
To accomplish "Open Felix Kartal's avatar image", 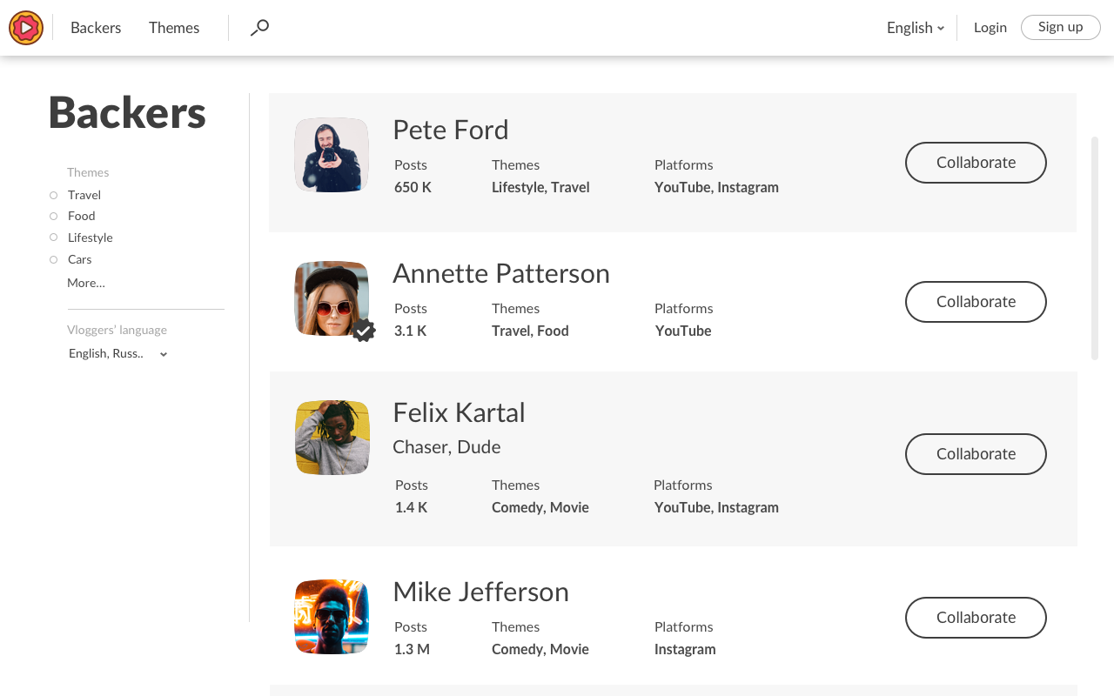I will [332, 438].
